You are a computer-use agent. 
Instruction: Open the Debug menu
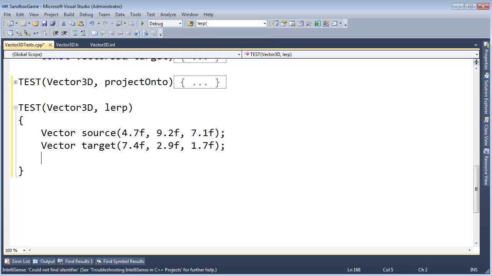pos(86,14)
